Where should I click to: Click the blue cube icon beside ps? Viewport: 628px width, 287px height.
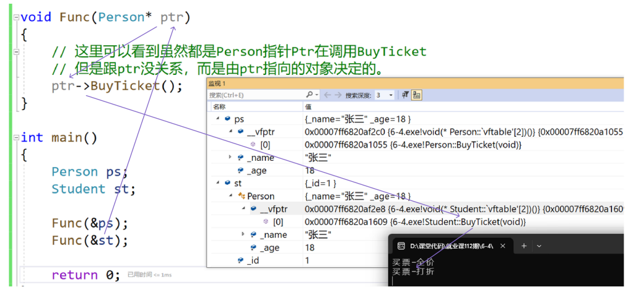(x=227, y=119)
